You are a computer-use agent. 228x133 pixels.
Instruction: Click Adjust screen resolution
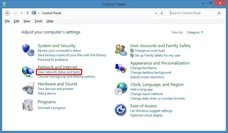[x=147, y=77]
